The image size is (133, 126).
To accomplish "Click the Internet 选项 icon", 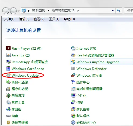I will coord(73,48).
